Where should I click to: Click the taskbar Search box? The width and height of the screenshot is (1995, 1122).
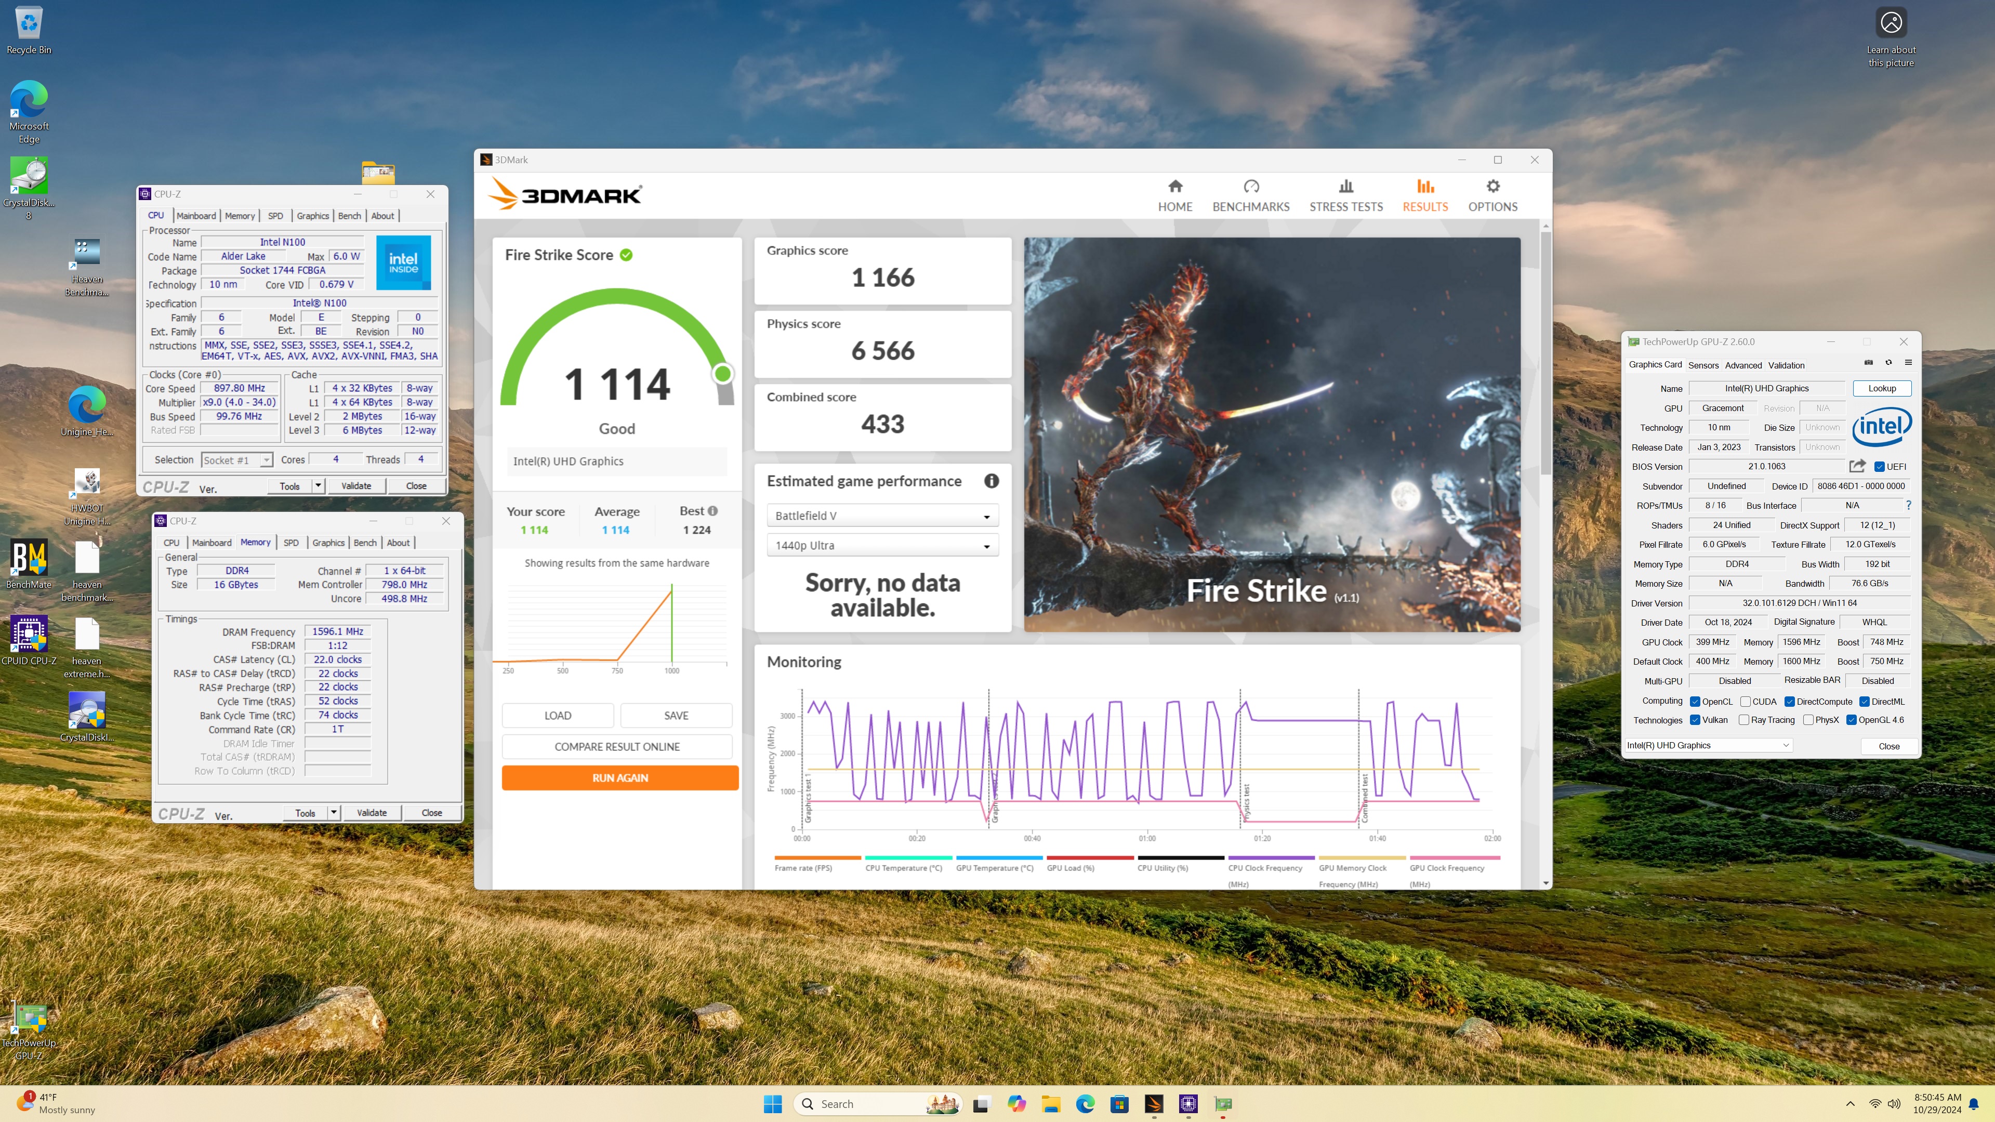(x=877, y=1104)
